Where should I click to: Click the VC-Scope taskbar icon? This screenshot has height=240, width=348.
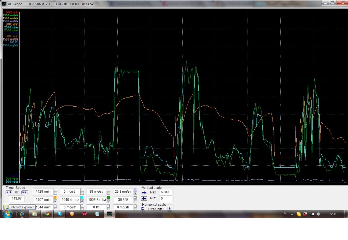pos(109,214)
